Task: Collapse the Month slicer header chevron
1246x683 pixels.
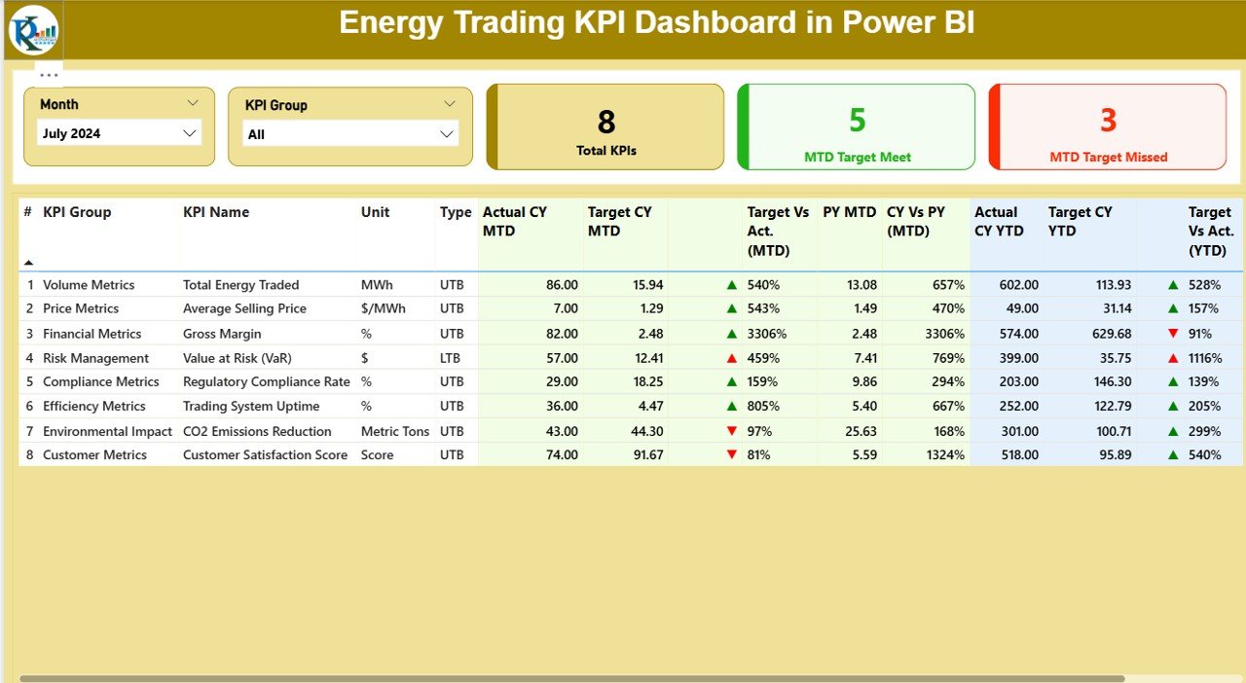Action: (192, 103)
